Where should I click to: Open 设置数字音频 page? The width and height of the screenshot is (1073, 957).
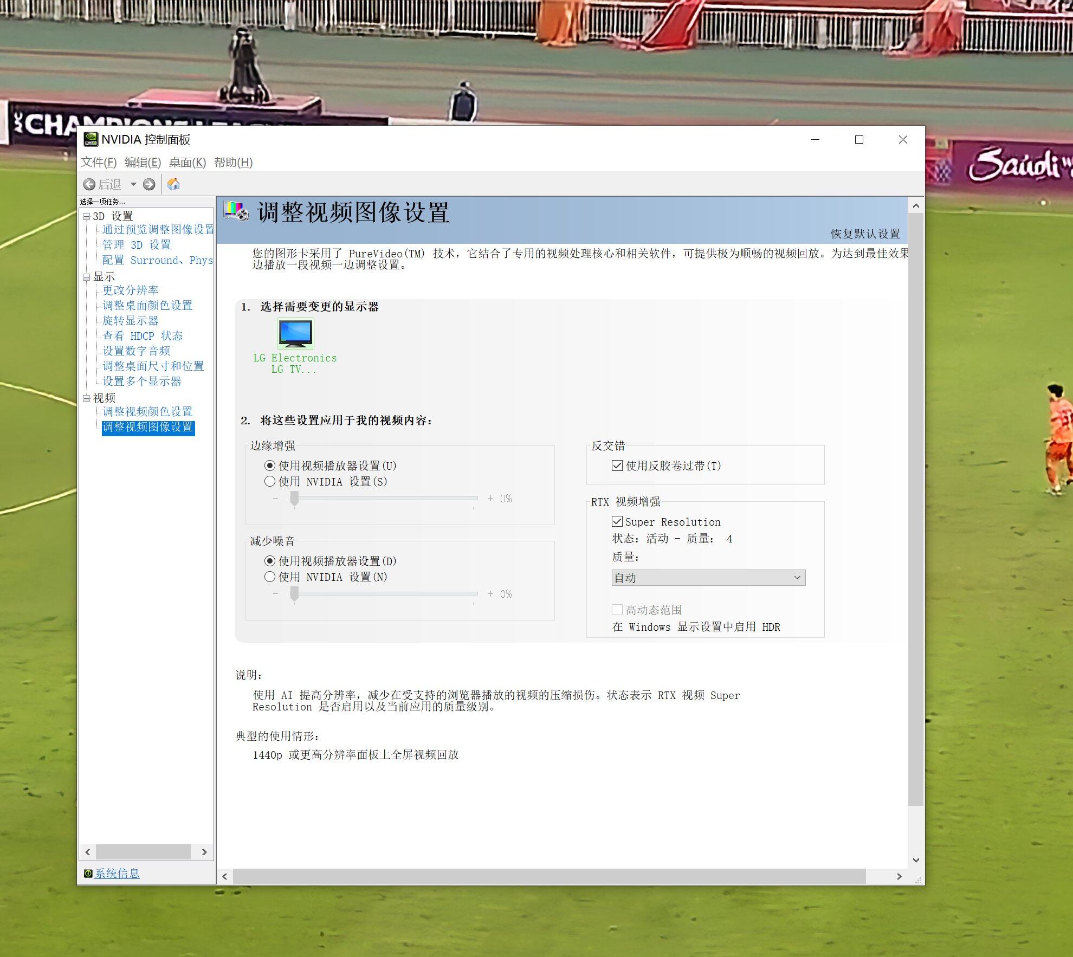137,351
